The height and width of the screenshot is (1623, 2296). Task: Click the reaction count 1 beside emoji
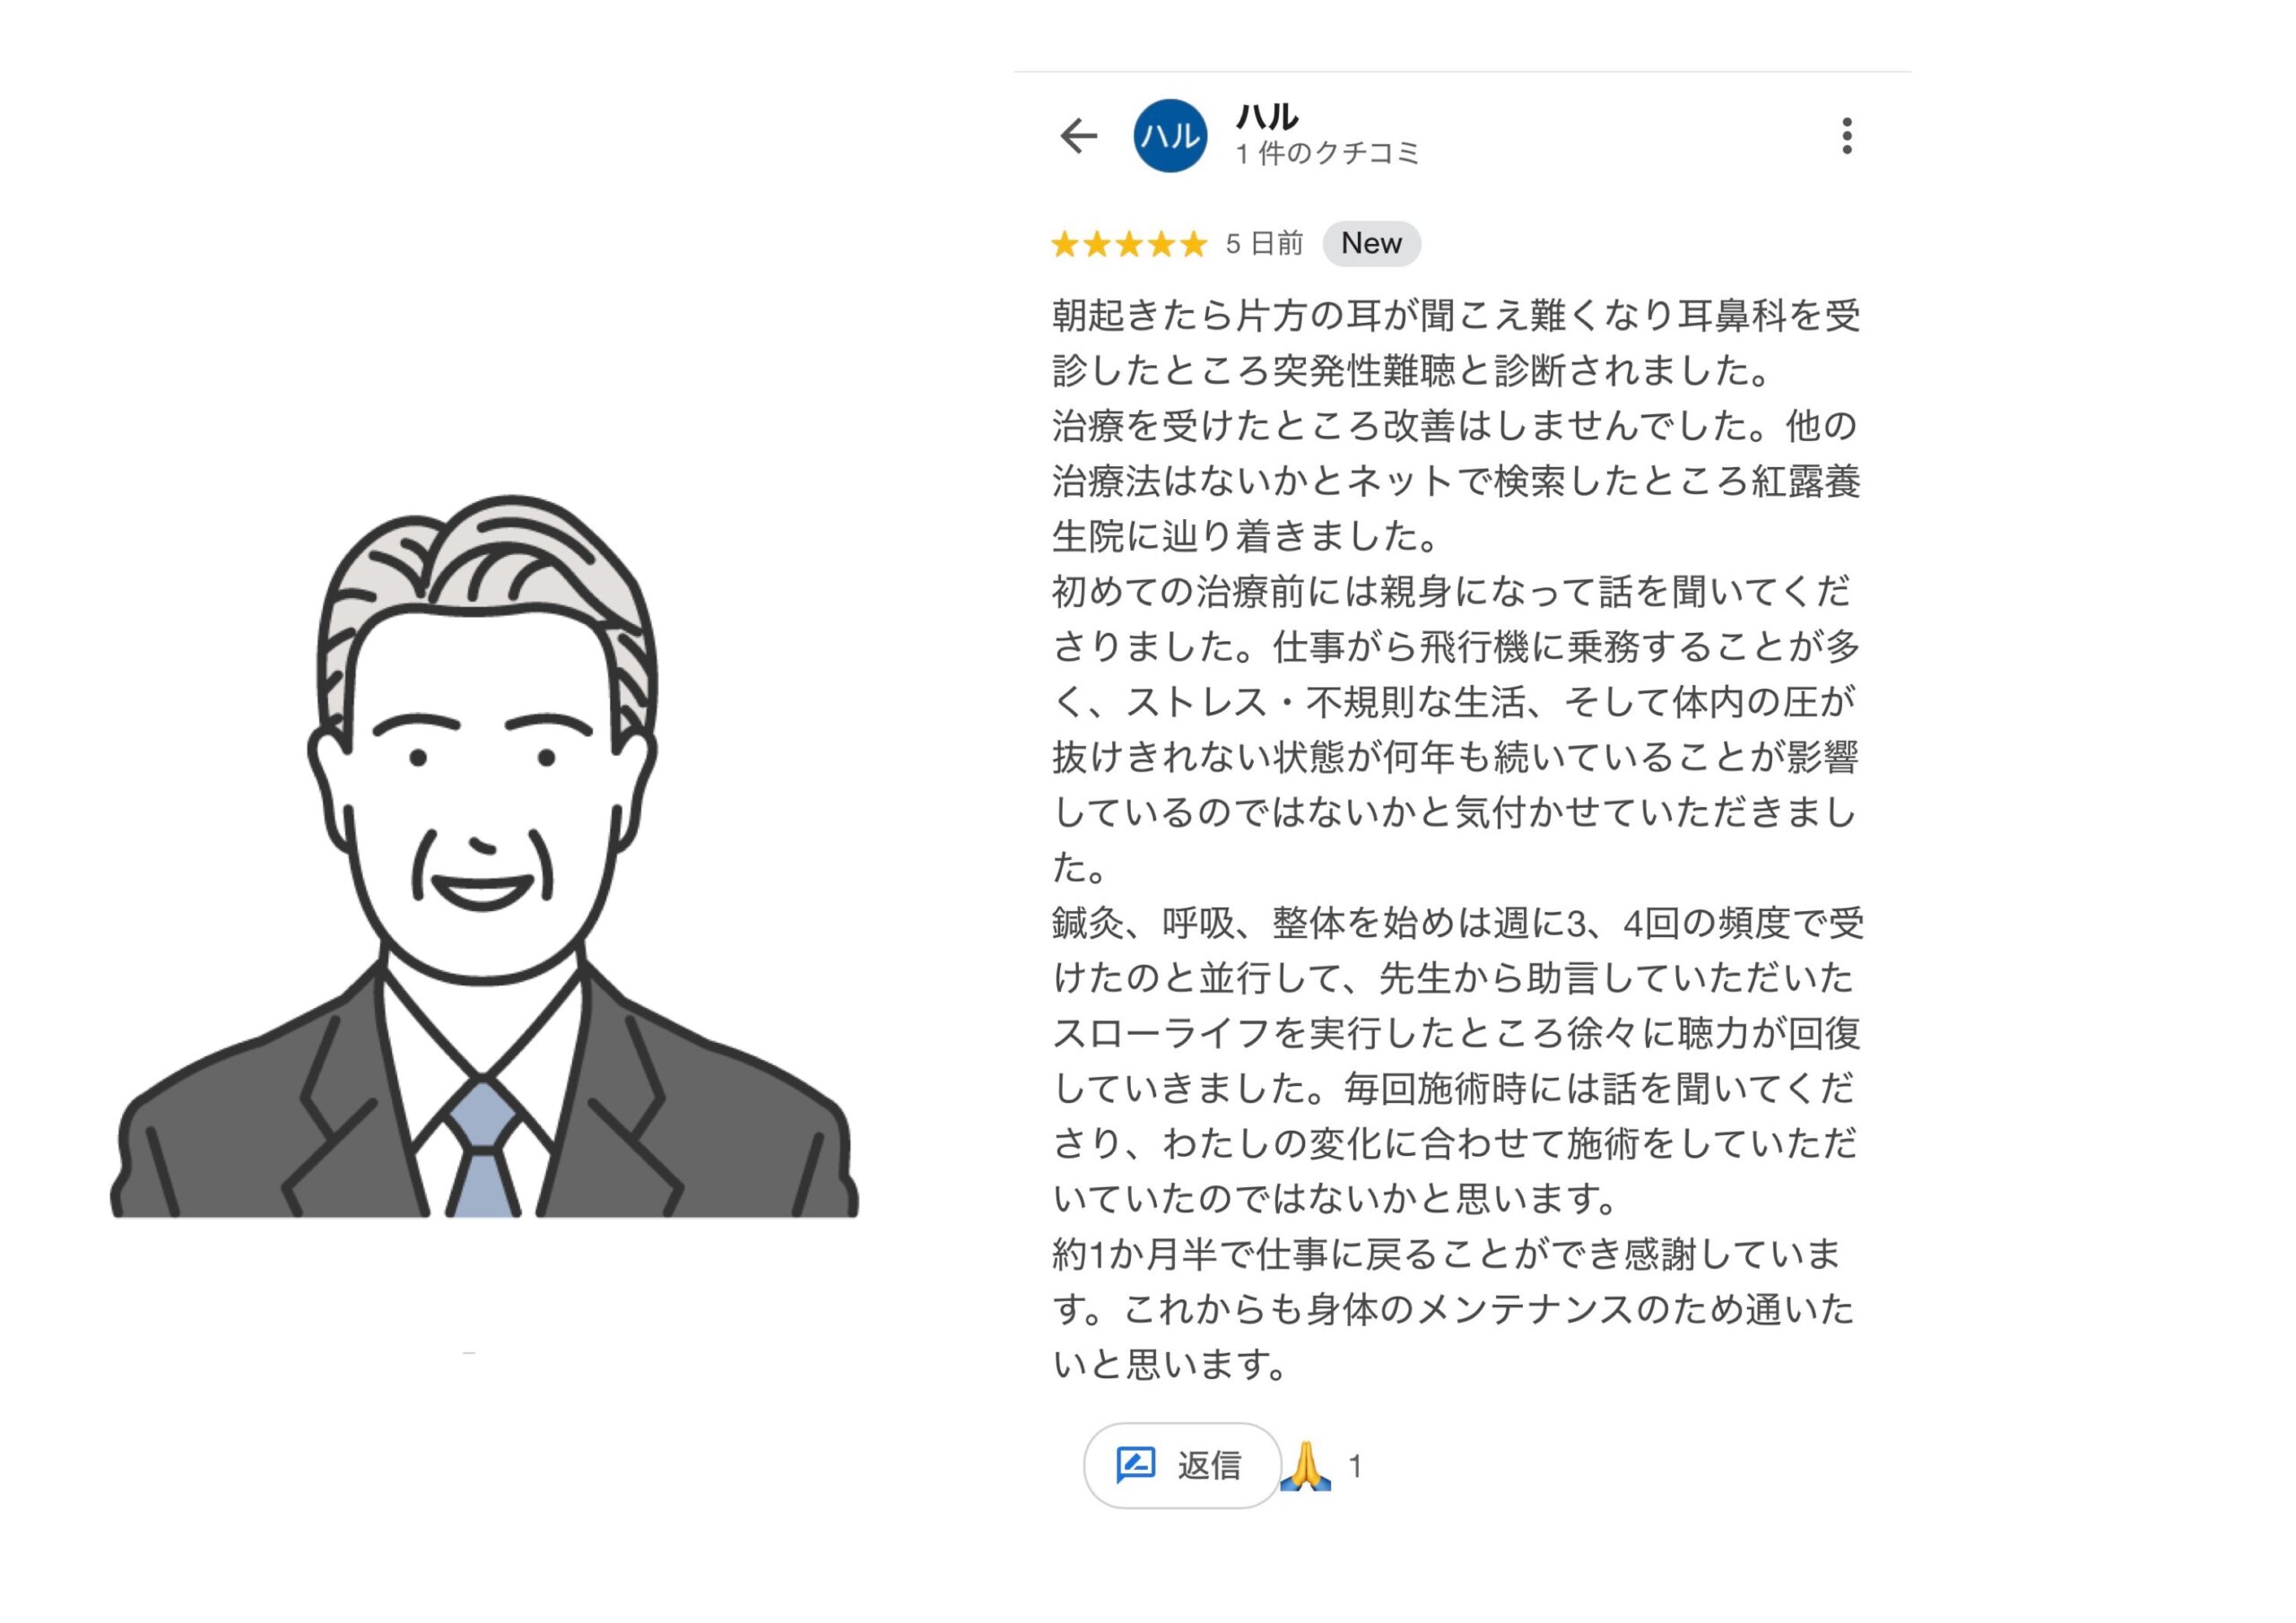[x=1355, y=1467]
